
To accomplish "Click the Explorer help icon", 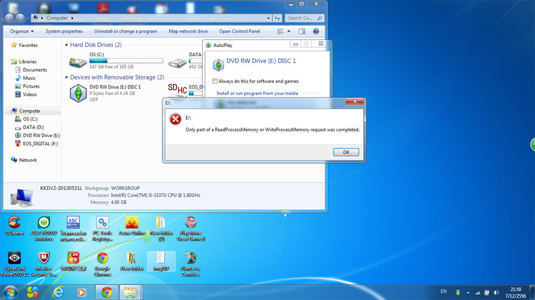I will click(316, 31).
